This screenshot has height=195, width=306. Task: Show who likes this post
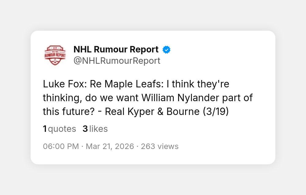point(99,129)
